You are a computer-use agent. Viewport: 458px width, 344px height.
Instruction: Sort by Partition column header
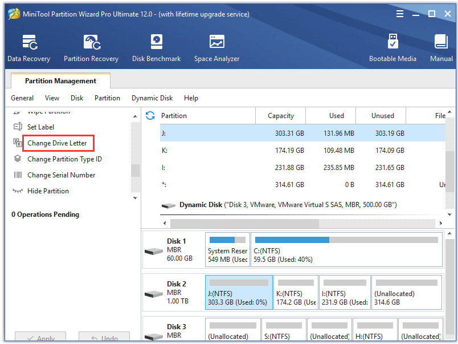point(208,116)
